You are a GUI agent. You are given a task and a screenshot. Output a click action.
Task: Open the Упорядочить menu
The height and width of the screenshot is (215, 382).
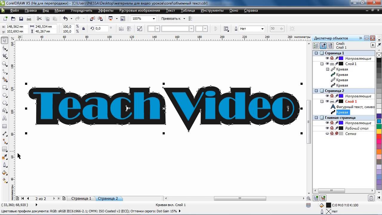(x=81, y=10)
